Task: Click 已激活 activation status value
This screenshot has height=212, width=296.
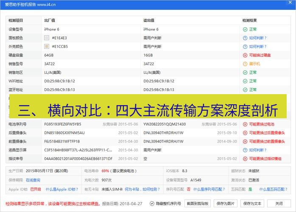Action: coord(254,180)
